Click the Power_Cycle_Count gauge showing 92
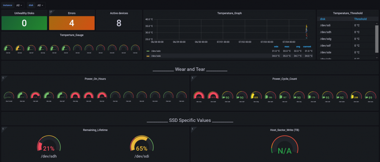The image size is (380, 162). click(342, 96)
